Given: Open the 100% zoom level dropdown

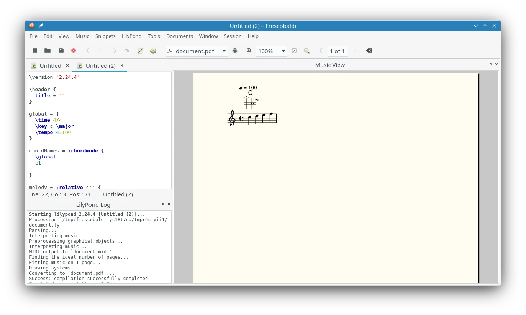Looking at the screenshot, I should tap(283, 51).
